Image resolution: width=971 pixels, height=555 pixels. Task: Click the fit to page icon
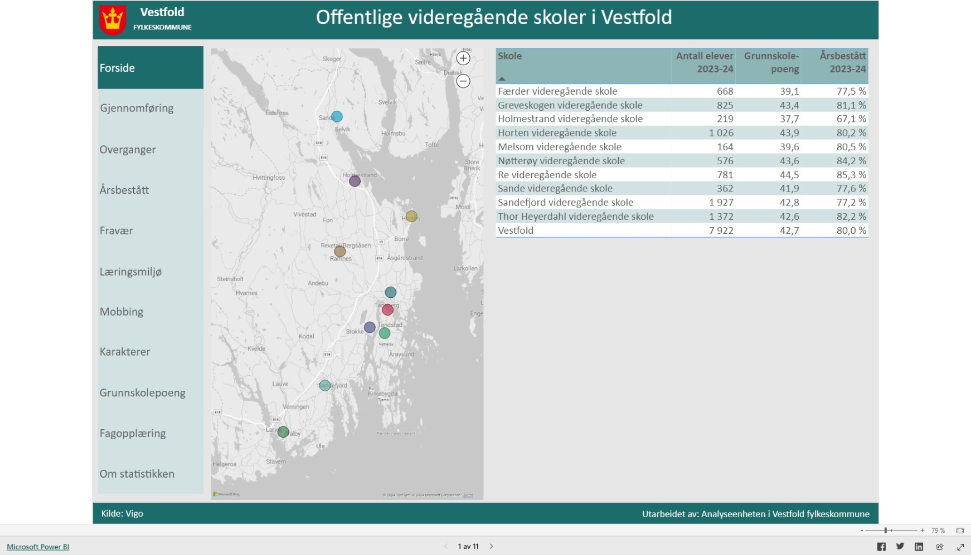point(960,531)
